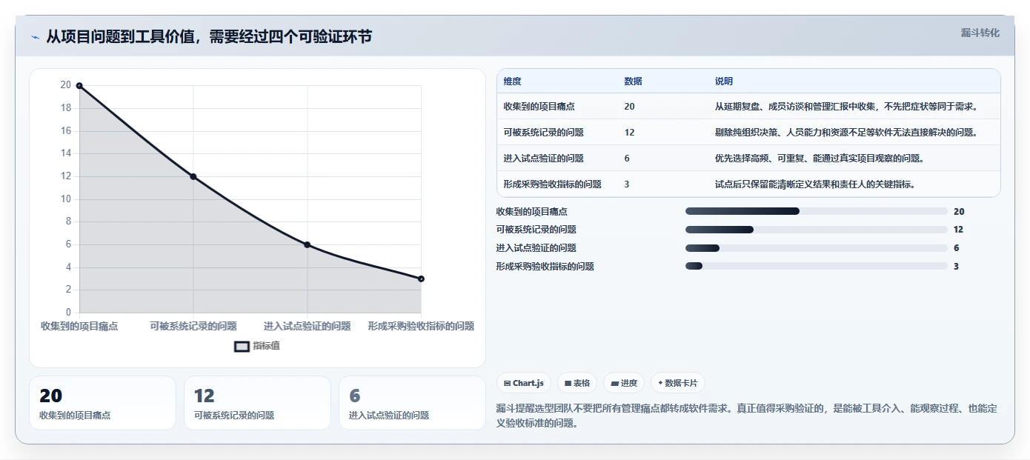Click progress bar for 形成采购验收指标的问题
This screenshot has width=1030, height=460.
[817, 266]
